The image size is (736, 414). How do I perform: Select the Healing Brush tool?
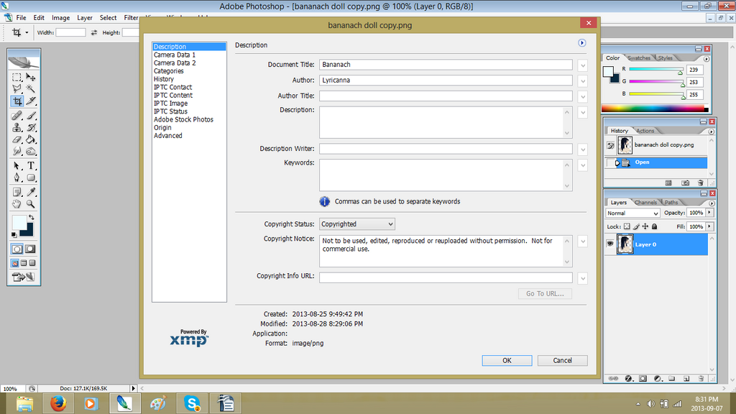[x=17, y=115]
